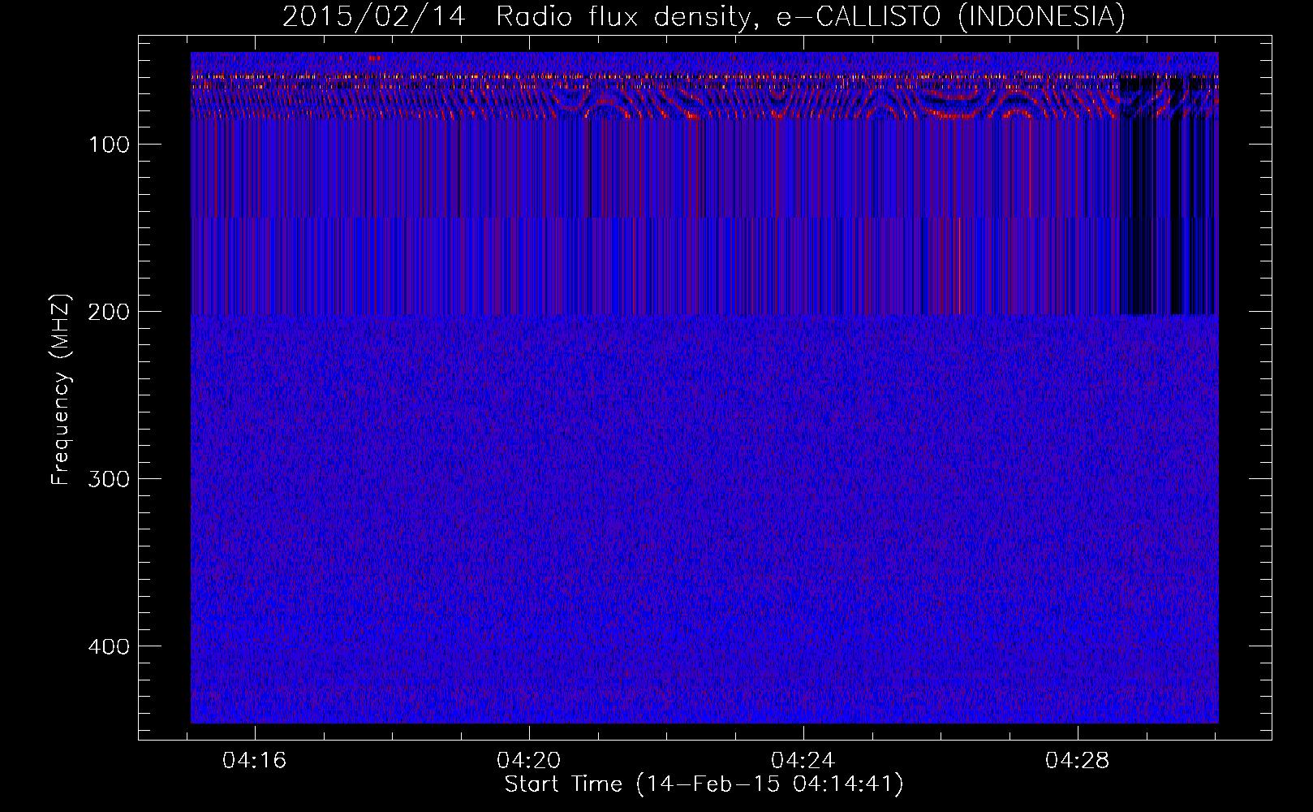This screenshot has height=812, width=1313.
Task: Click the 04:16 time tick label
Action: (x=255, y=761)
